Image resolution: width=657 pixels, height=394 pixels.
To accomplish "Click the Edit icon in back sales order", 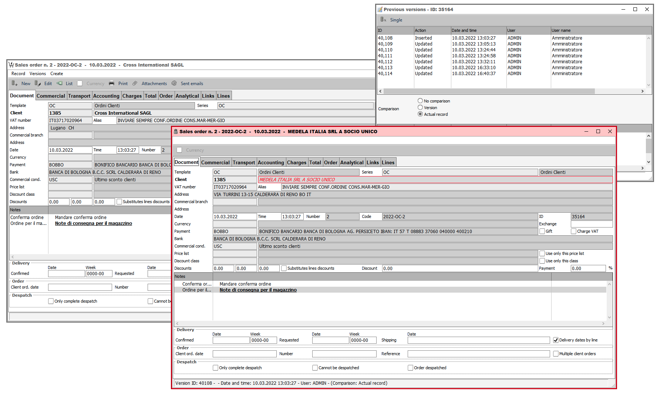I will pos(38,83).
